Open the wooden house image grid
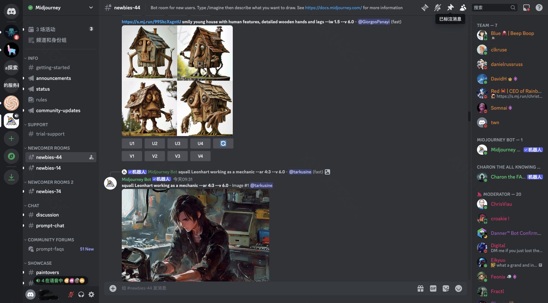The image size is (548, 303). point(177,81)
